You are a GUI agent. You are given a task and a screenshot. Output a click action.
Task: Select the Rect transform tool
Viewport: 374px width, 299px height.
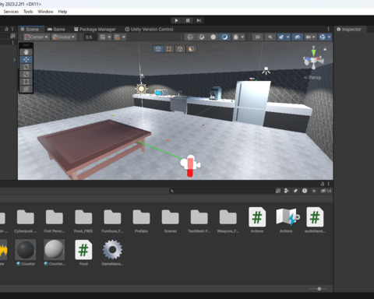(x=26, y=82)
